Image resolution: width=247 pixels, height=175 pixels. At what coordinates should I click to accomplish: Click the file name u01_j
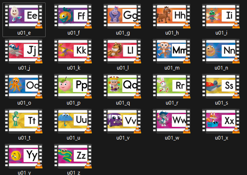(24, 68)
